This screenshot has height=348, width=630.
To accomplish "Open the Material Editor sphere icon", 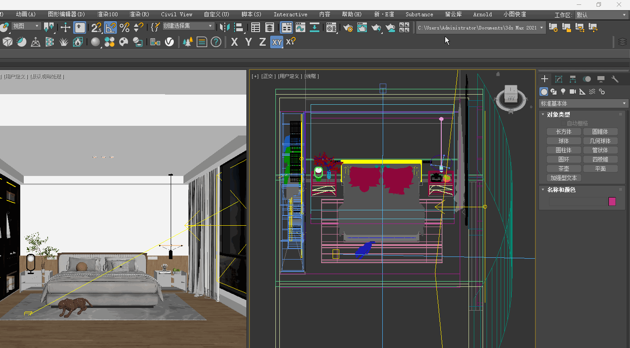I will coord(95,42).
